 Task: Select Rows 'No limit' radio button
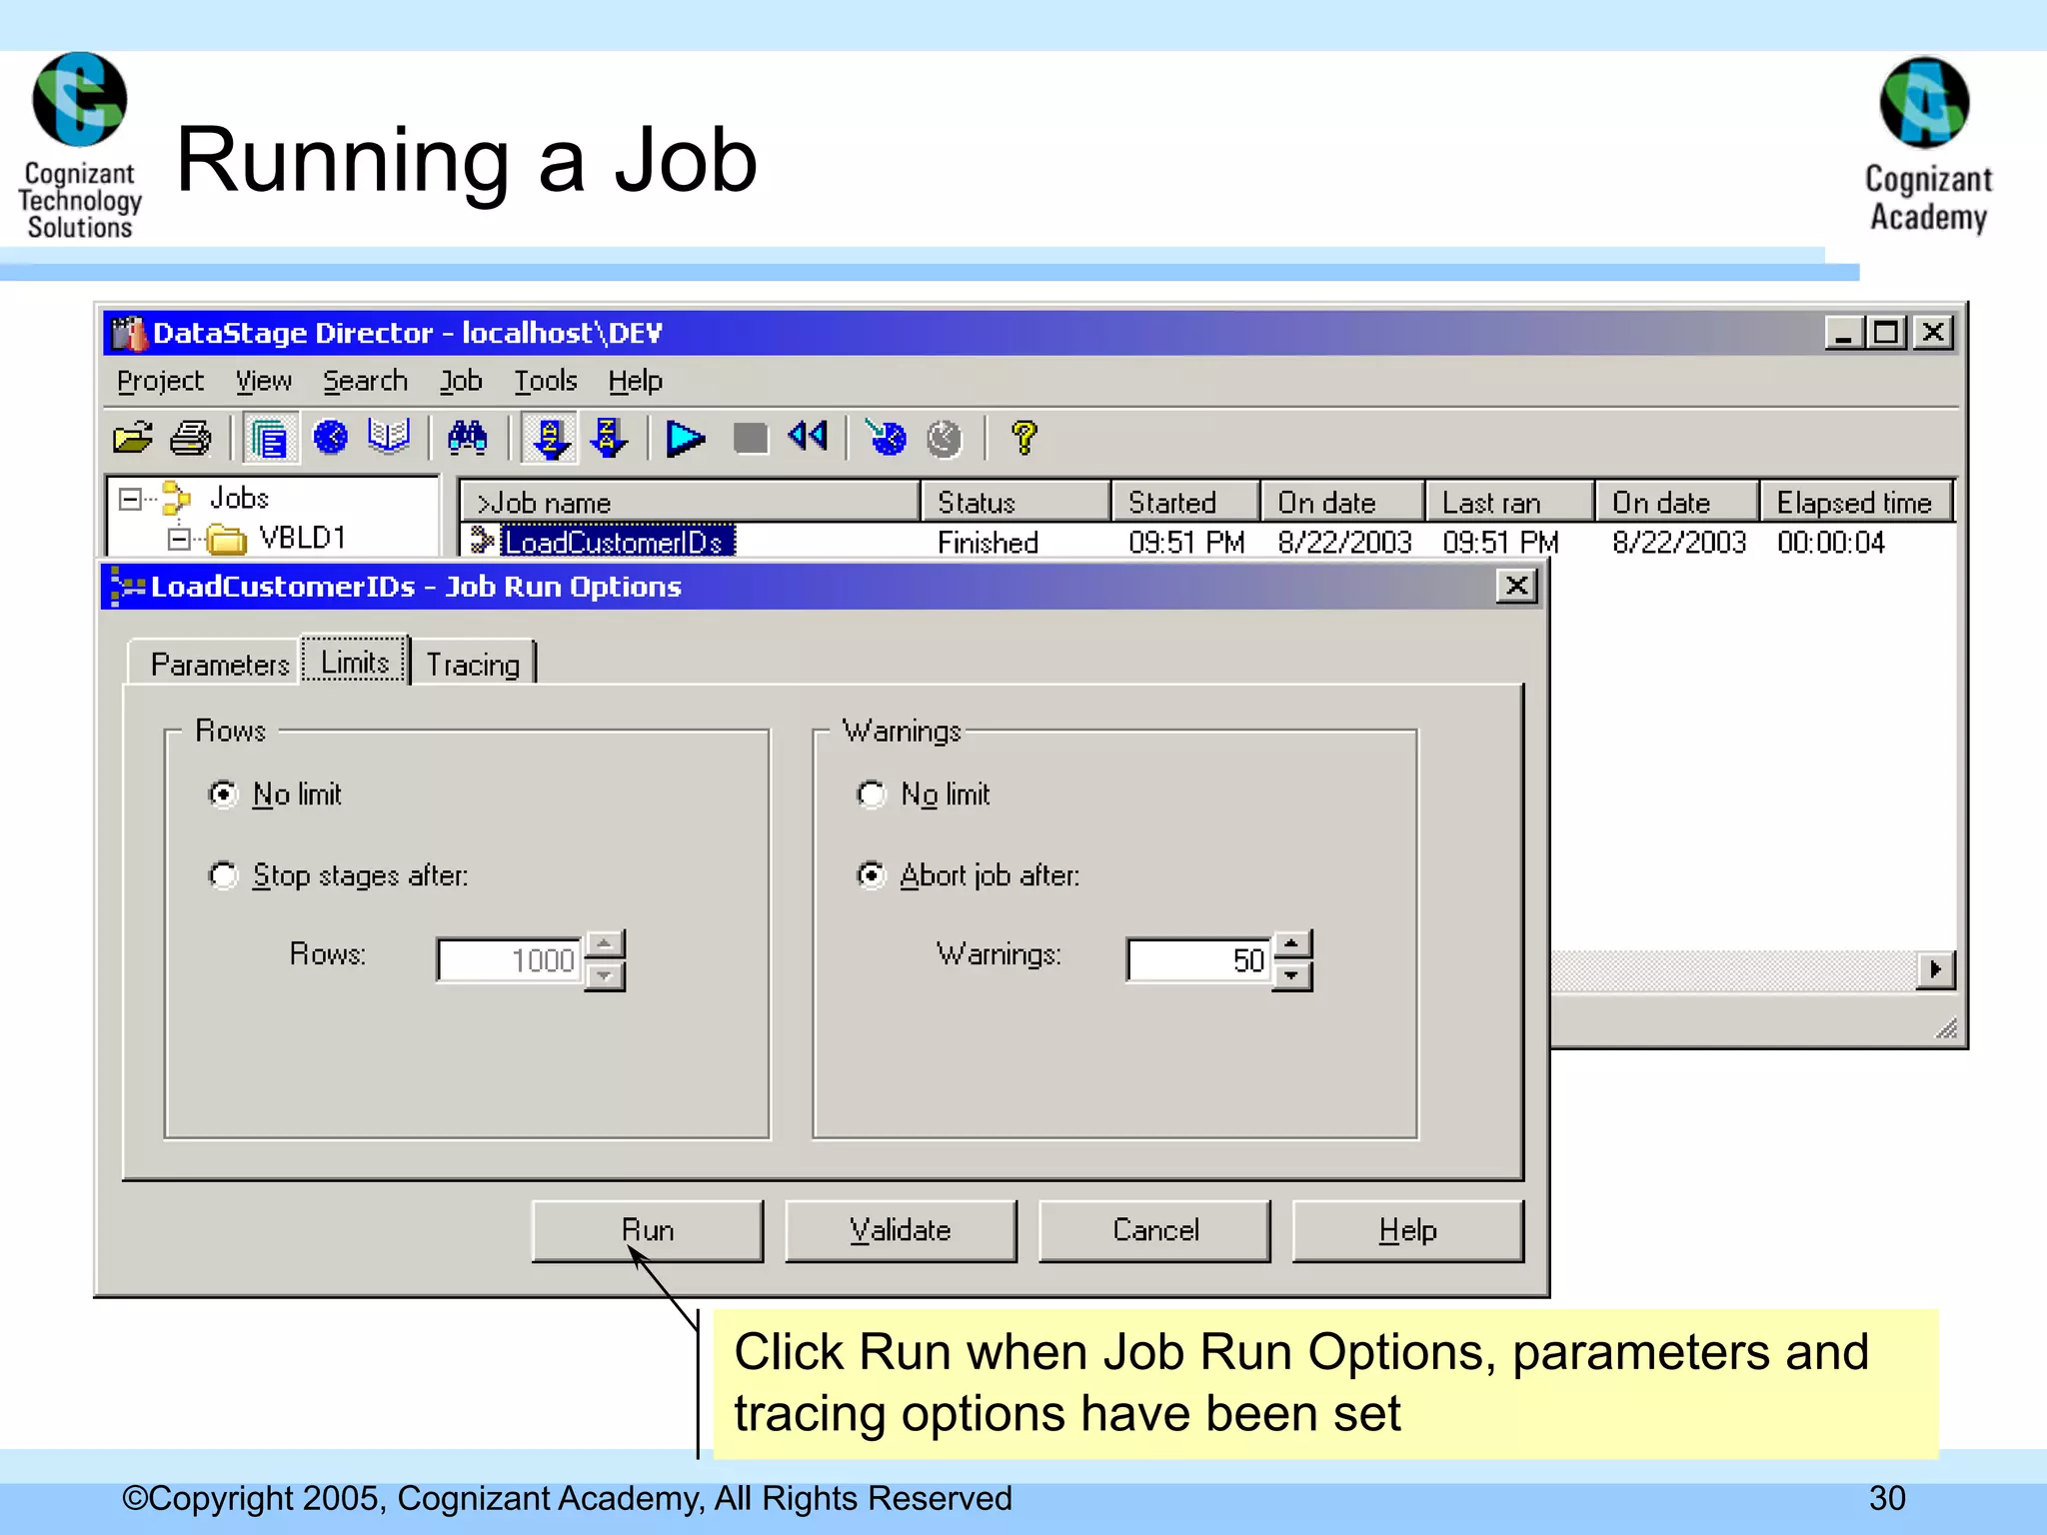click(x=223, y=794)
